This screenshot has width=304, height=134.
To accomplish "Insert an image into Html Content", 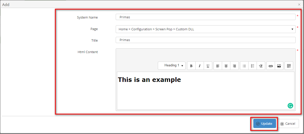I will [279, 66].
